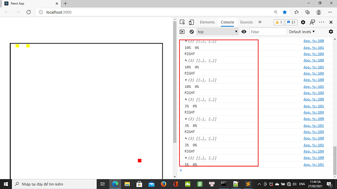
Task: Expand more DevTools tabs chevron
Action: pyautogui.click(x=260, y=22)
